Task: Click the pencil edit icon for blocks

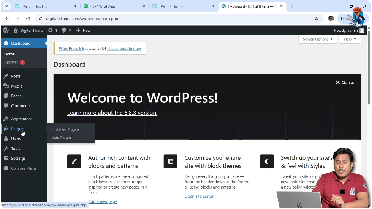Action: click(x=74, y=162)
